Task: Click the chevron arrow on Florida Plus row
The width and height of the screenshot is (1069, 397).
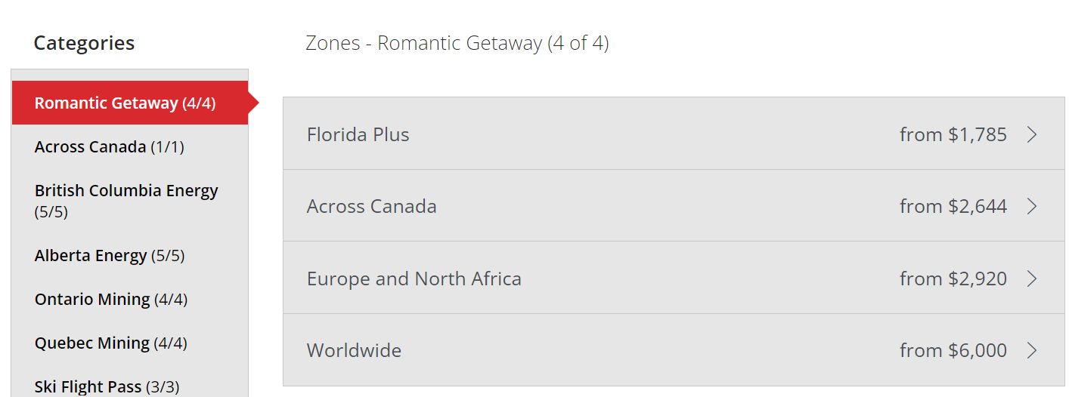Action: pos(1032,134)
